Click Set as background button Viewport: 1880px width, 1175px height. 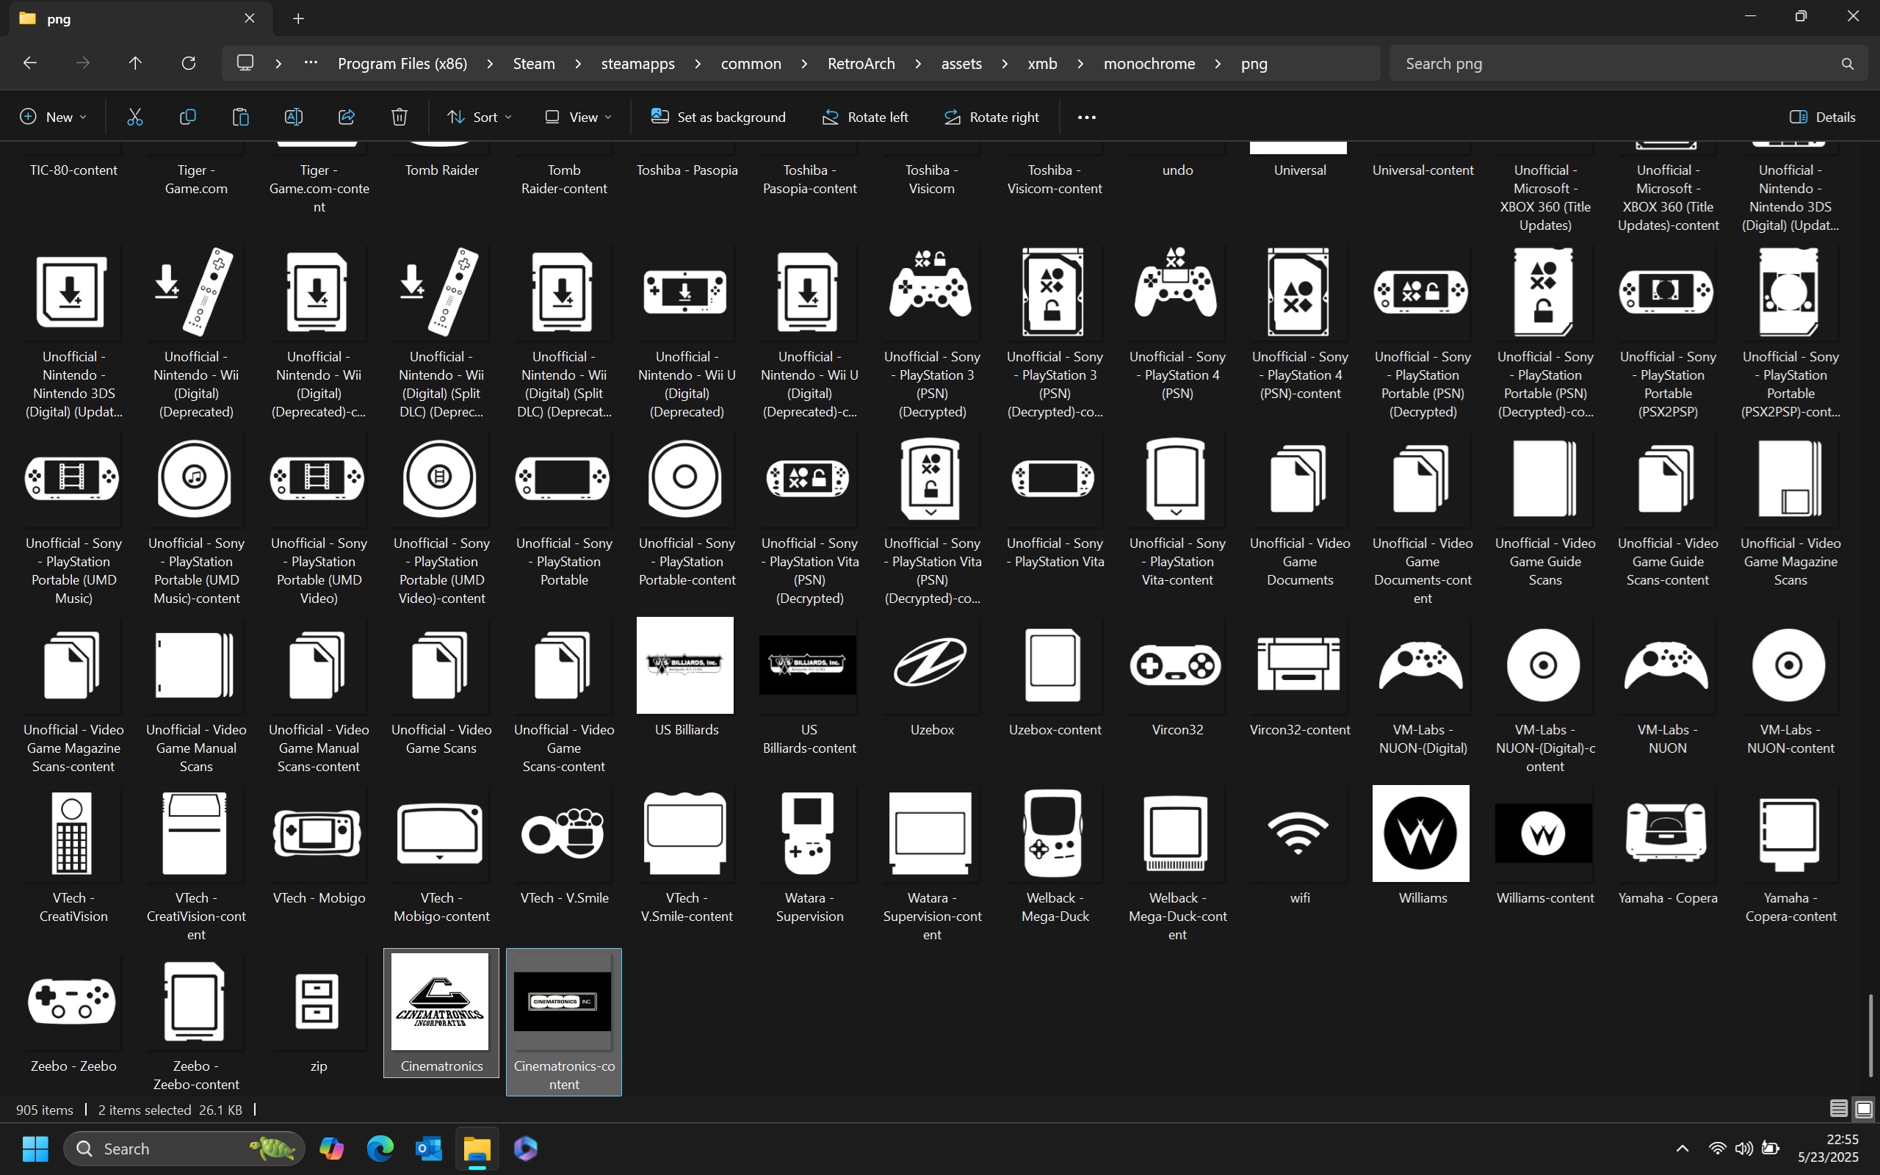[x=717, y=117]
